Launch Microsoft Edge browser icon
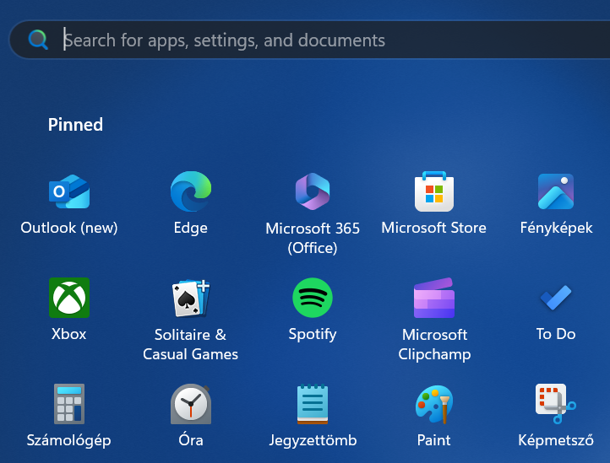The height and width of the screenshot is (463, 610). pyautogui.click(x=191, y=191)
